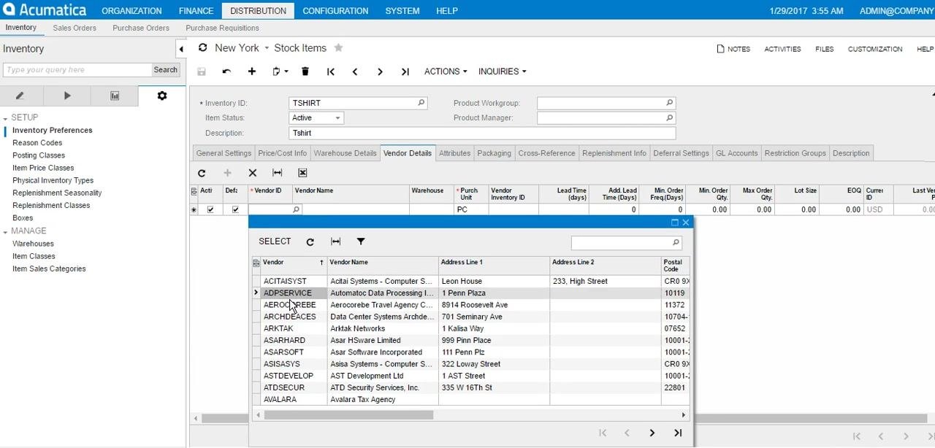Collapse the Inventory navigation pane arrow

(x=181, y=49)
